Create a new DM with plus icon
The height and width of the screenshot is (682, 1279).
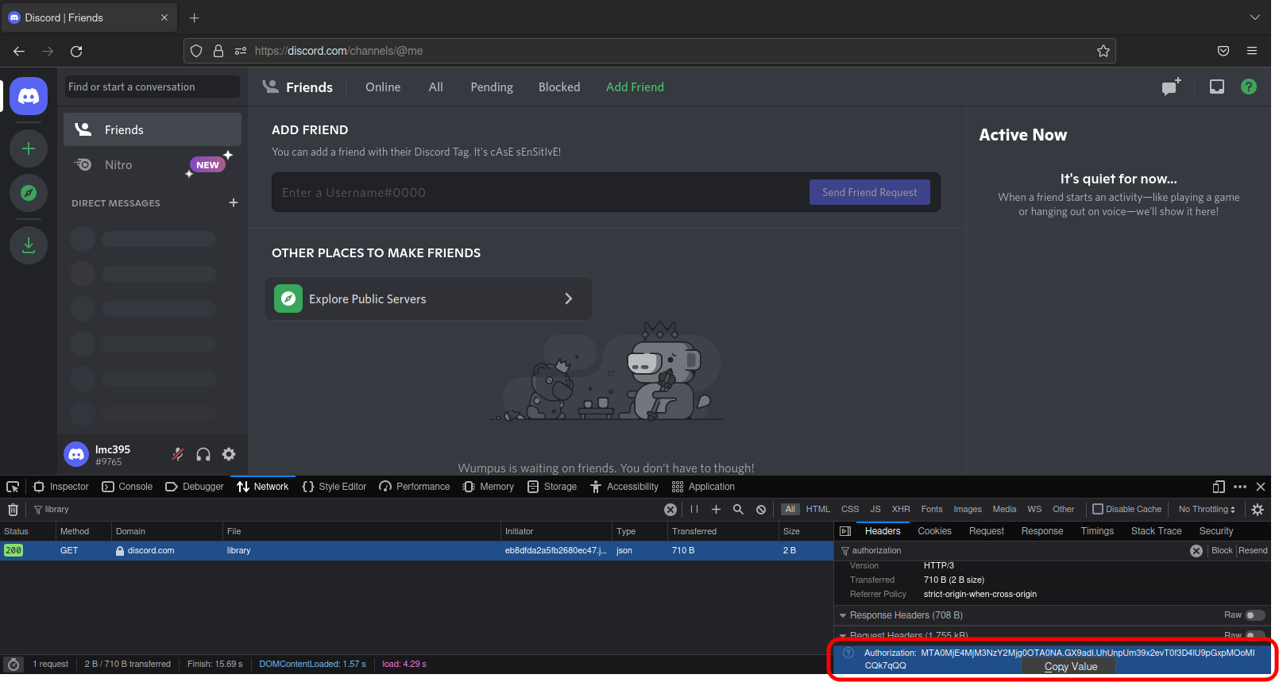(x=234, y=202)
